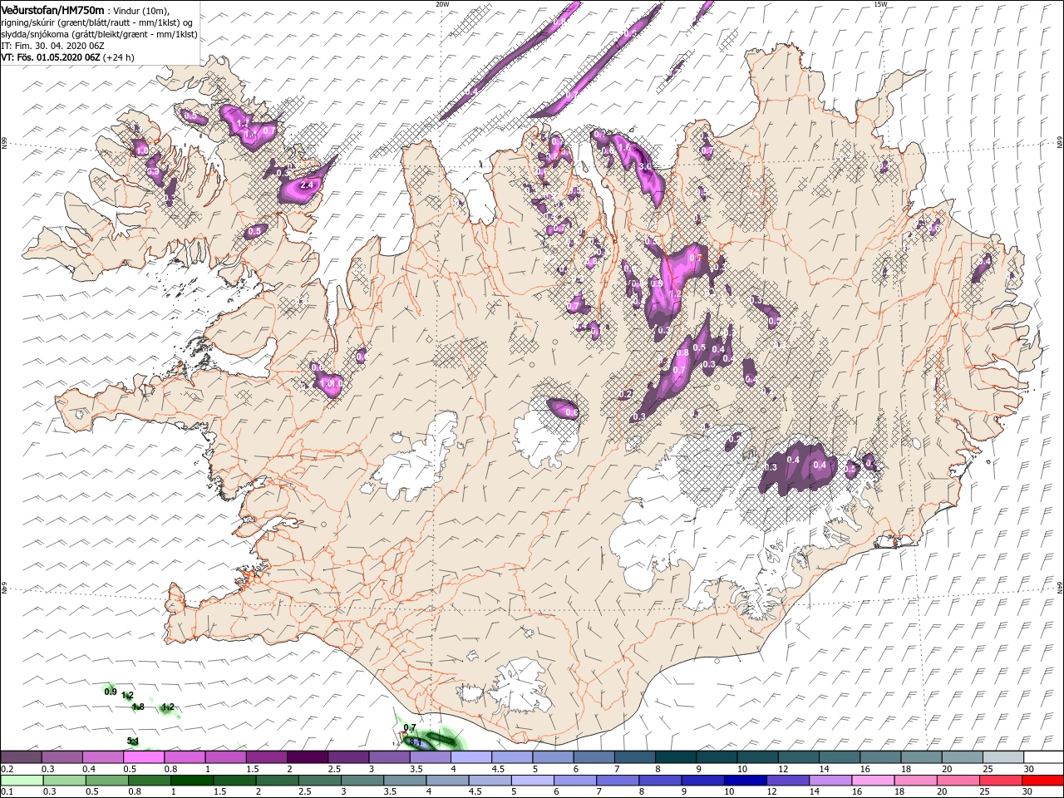Click the 3.0 snowfall value in the north
This screenshot has width=1064, height=798.
coord(644,166)
